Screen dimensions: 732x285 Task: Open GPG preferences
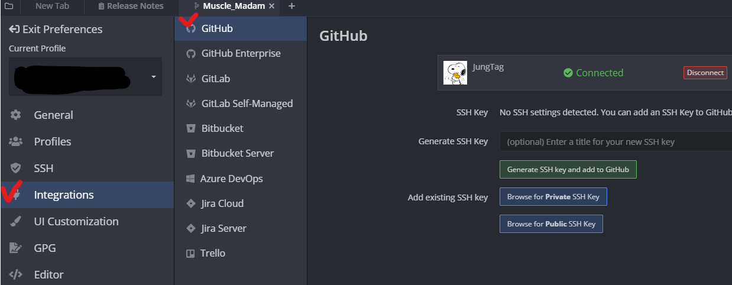point(87,248)
